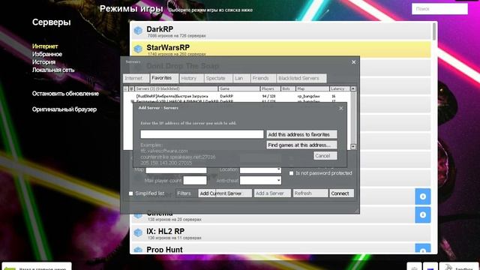This screenshot has height=270, width=480.
Task: Open the Blacklisted Servers tab
Action: [x=301, y=78]
